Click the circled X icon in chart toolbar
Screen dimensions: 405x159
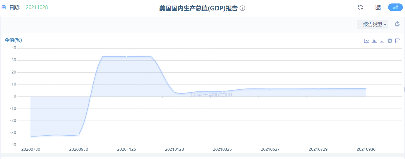coord(390,41)
